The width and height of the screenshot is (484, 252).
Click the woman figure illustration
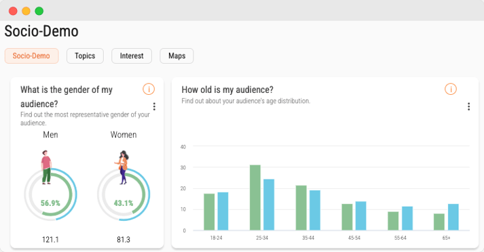pyautogui.click(x=122, y=167)
